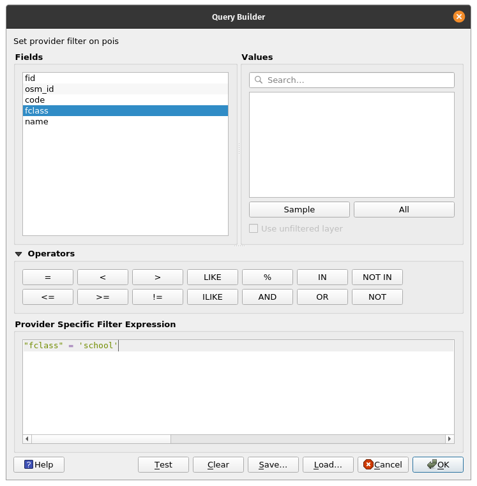The image size is (477, 486).
Task: Confirm the filter with OK
Action: tap(438, 464)
